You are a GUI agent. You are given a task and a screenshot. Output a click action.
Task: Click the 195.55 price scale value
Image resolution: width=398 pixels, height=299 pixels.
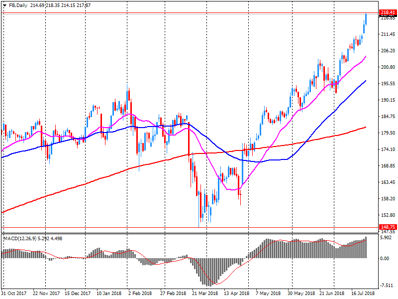[x=389, y=84]
